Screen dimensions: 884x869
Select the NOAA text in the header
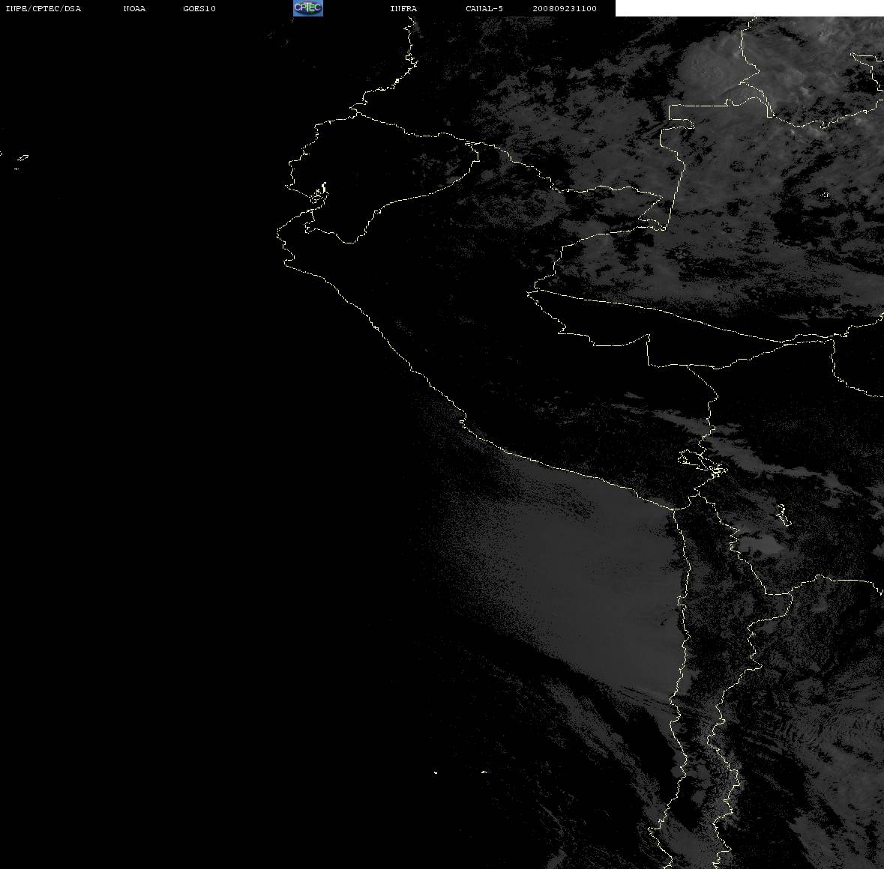[134, 8]
